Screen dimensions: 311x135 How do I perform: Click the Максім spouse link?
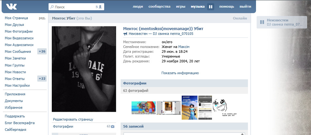pos(184,47)
